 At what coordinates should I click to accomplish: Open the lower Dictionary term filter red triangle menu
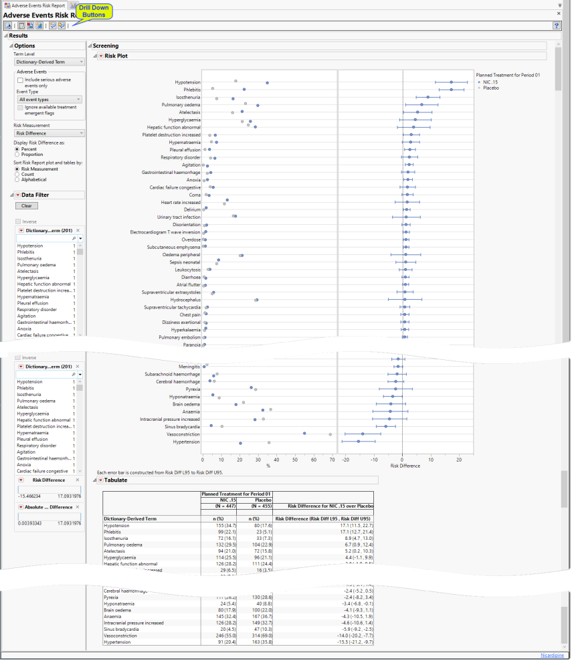point(21,367)
